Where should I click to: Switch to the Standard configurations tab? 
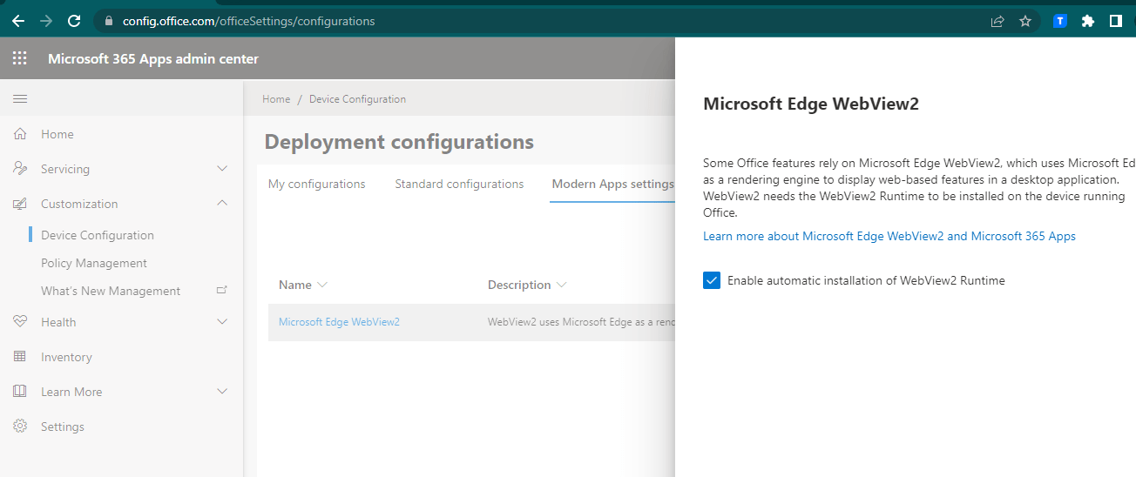pos(459,184)
